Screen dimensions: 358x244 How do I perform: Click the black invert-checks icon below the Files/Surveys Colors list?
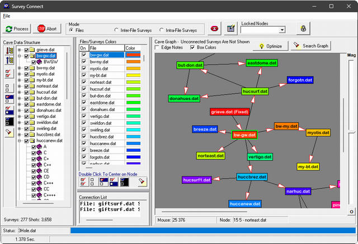point(124,182)
